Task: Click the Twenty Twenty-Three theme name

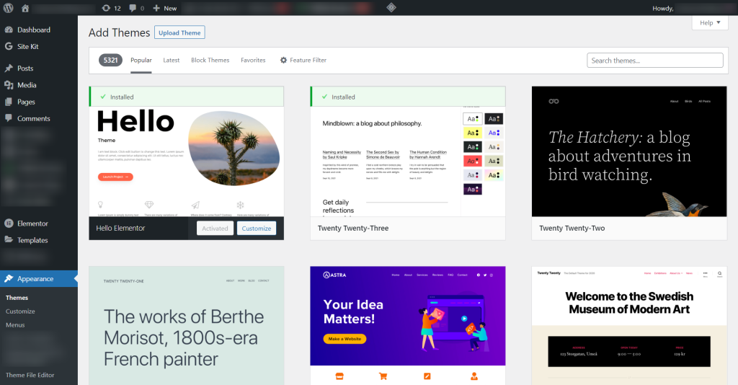Action: (x=353, y=229)
